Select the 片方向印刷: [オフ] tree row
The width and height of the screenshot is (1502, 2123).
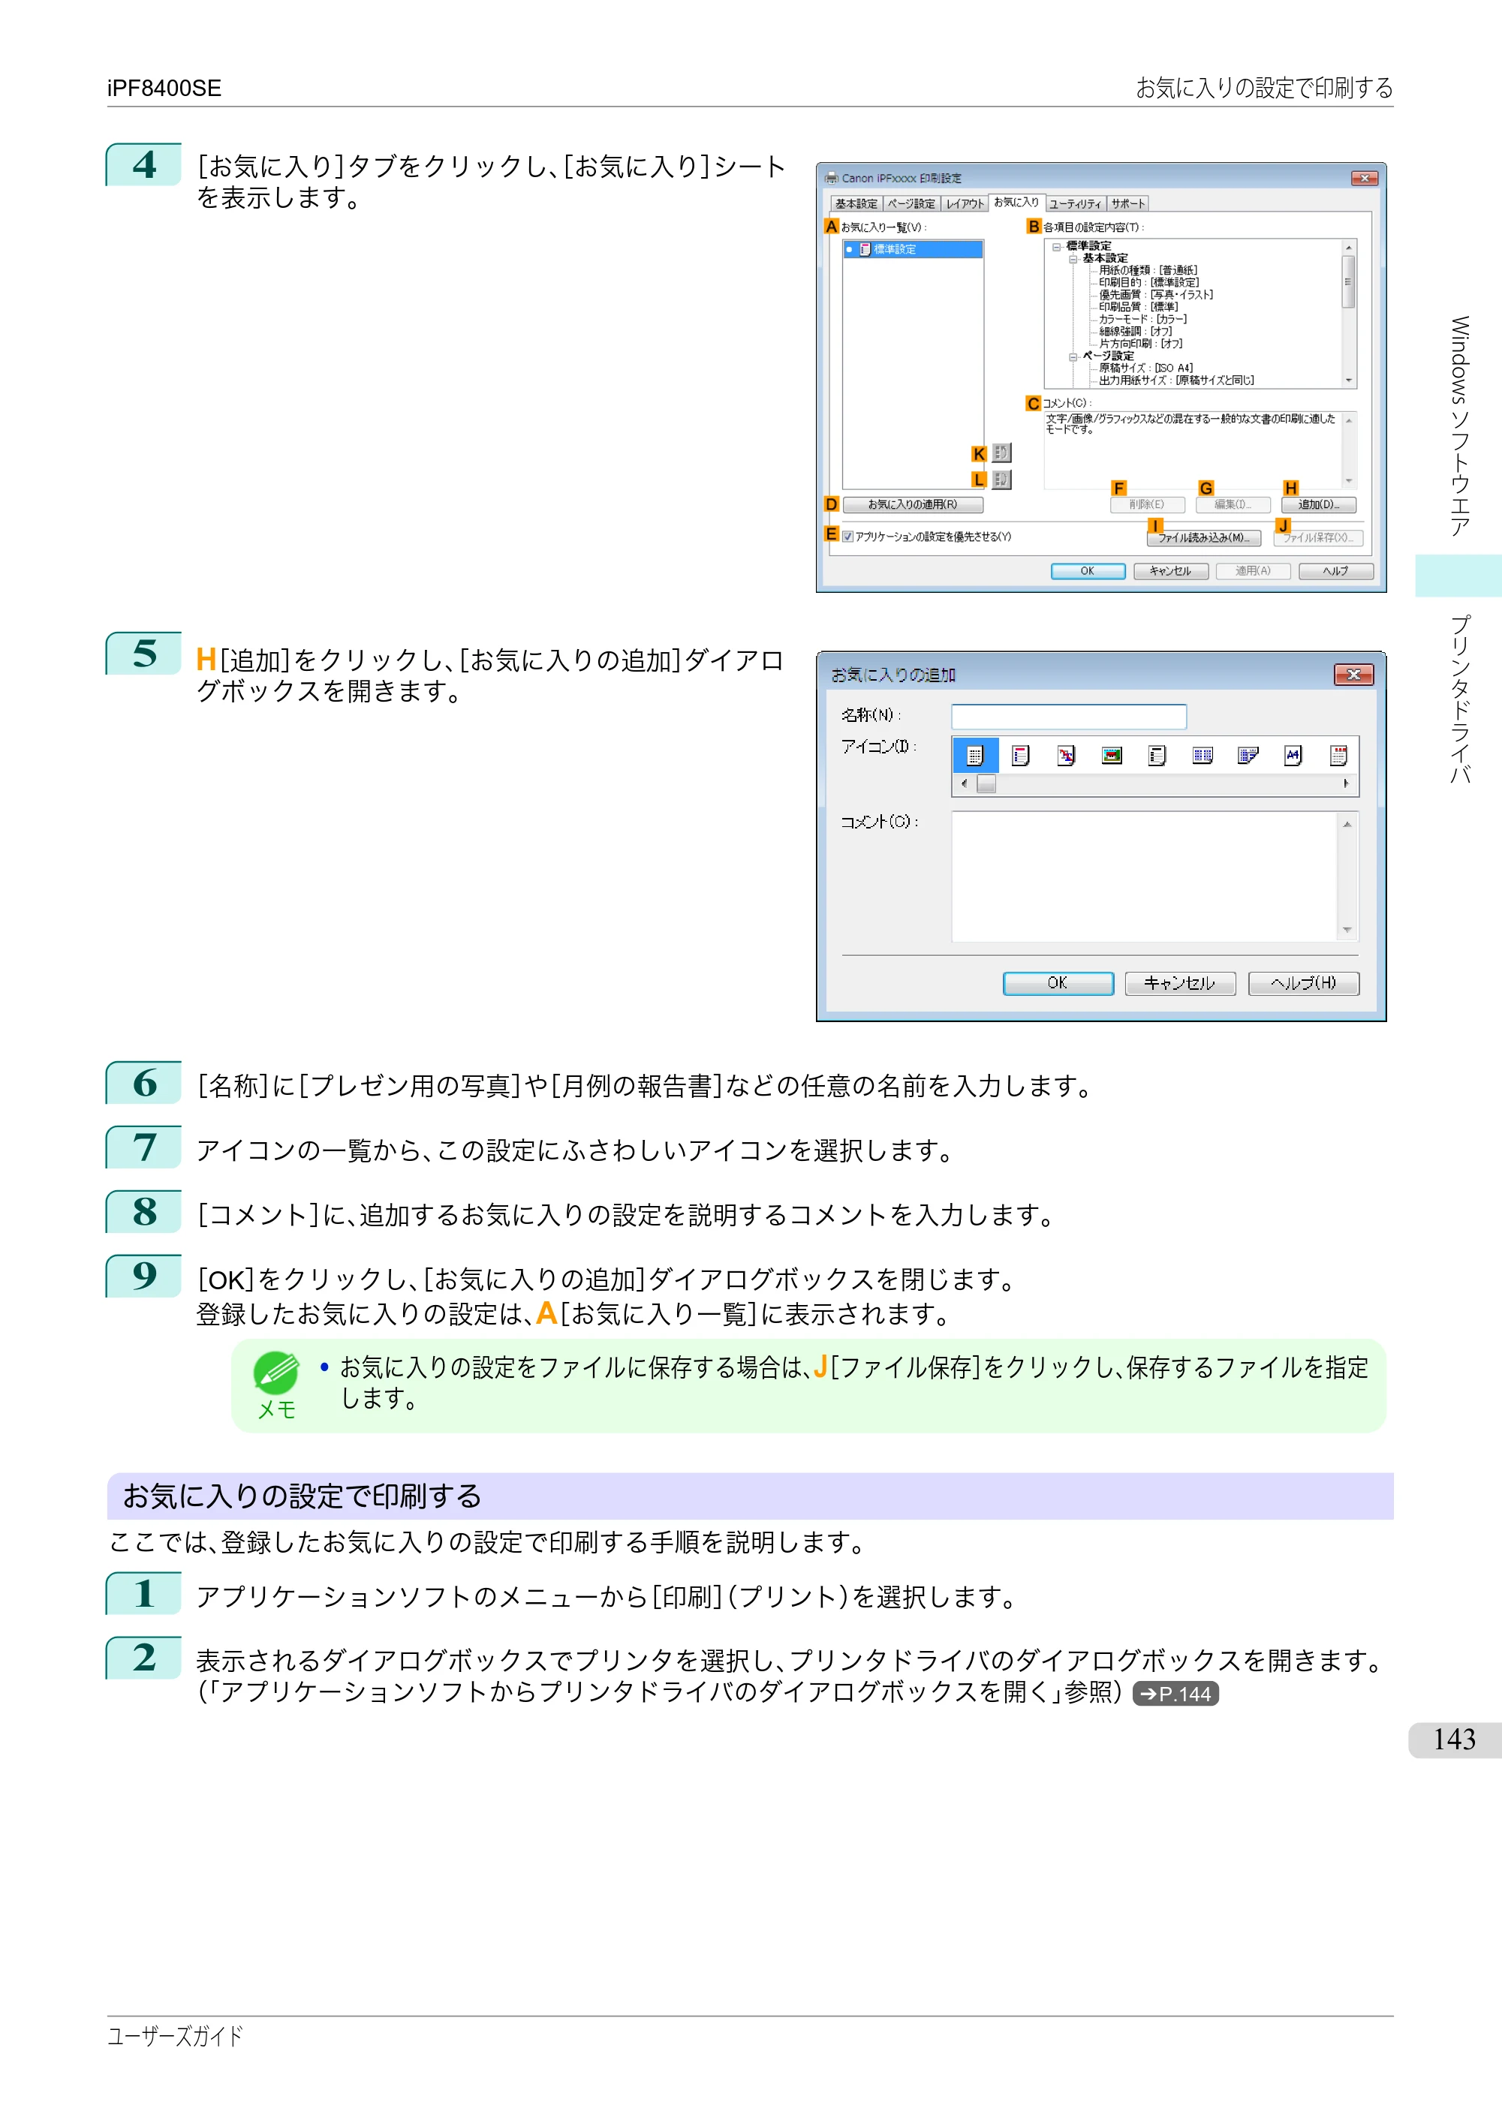1141,344
